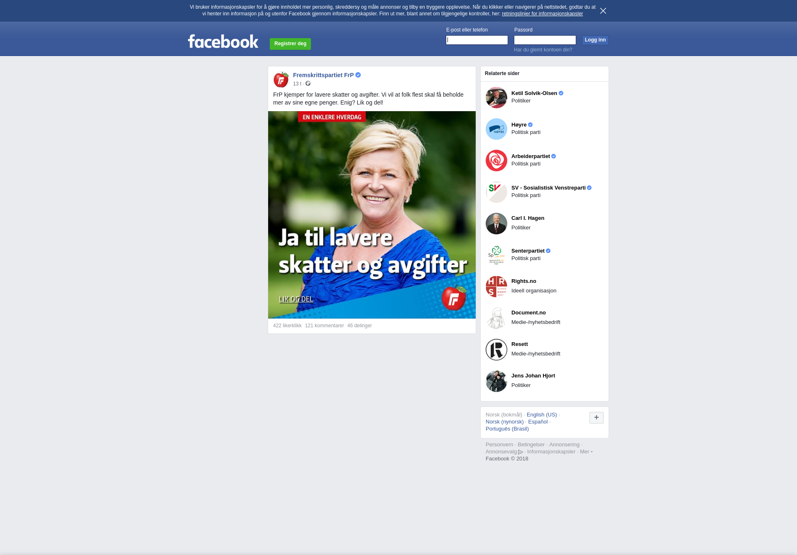Click verified badge beside Arbeiderpartiet

[553, 156]
